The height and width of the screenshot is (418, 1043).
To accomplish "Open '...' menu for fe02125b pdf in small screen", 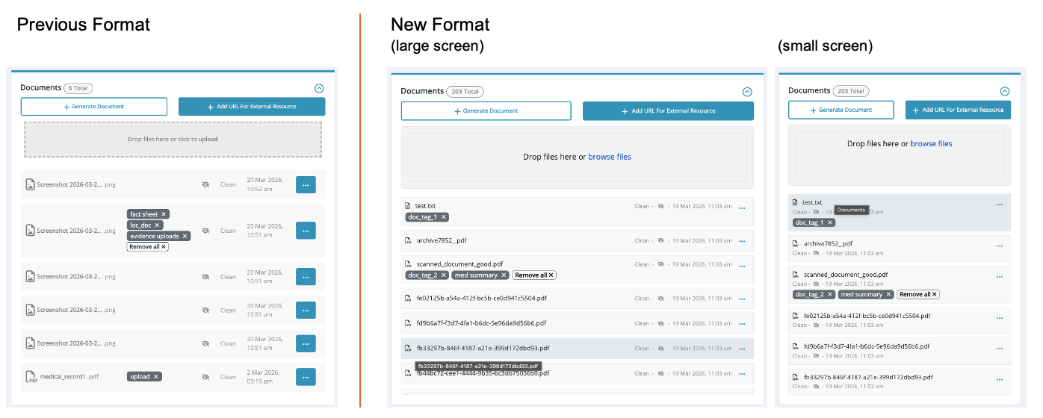I will tap(1000, 318).
